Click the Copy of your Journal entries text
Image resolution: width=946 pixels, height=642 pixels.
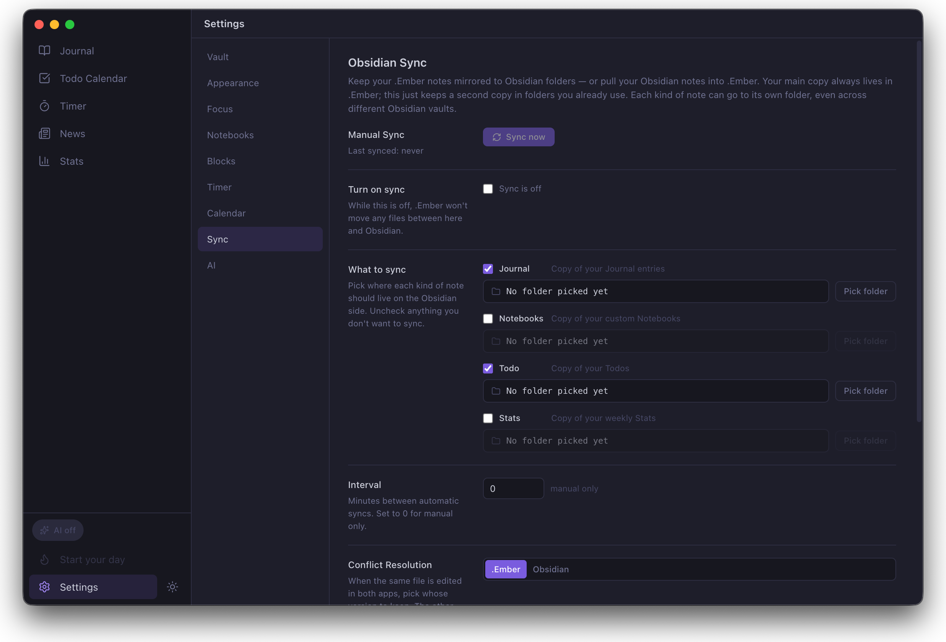tap(608, 269)
